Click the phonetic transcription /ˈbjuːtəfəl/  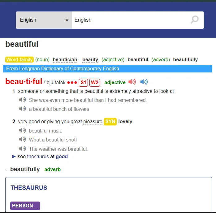(x=54, y=83)
